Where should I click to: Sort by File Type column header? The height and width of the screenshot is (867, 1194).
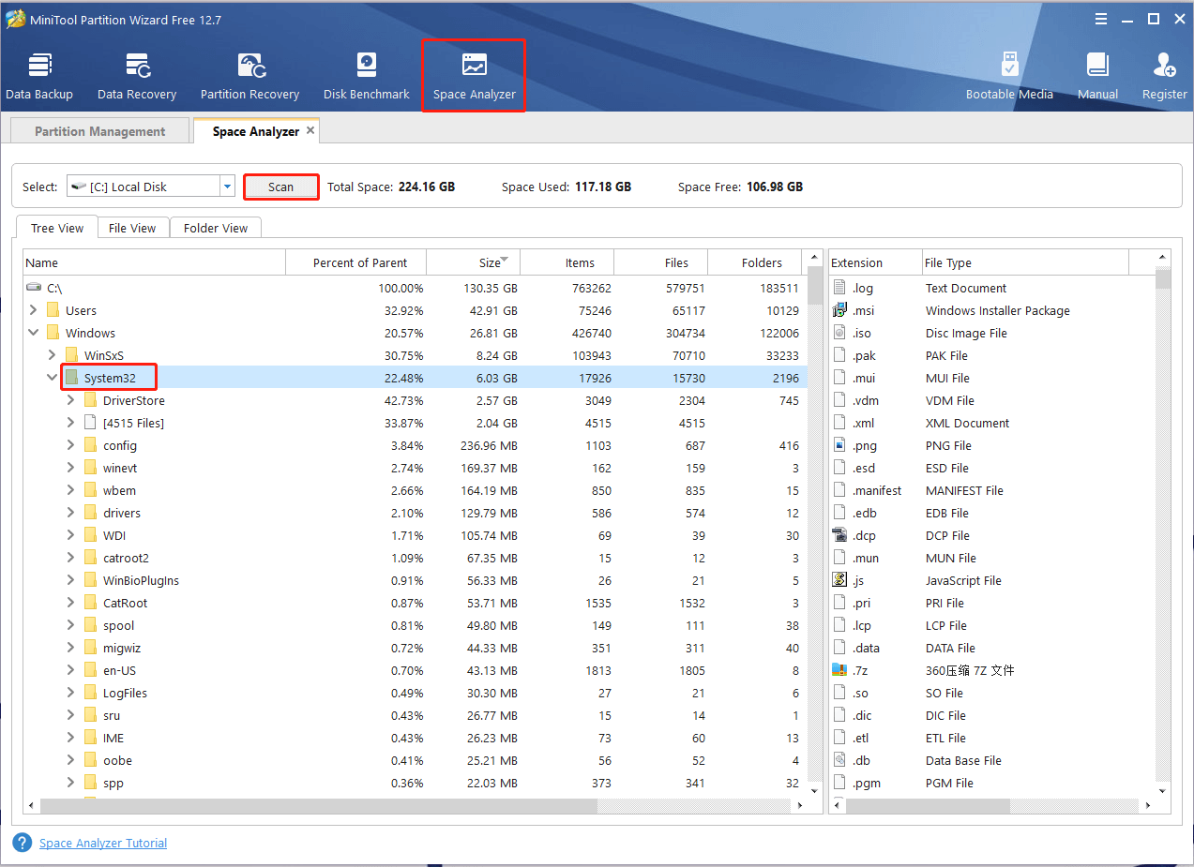pos(1024,262)
